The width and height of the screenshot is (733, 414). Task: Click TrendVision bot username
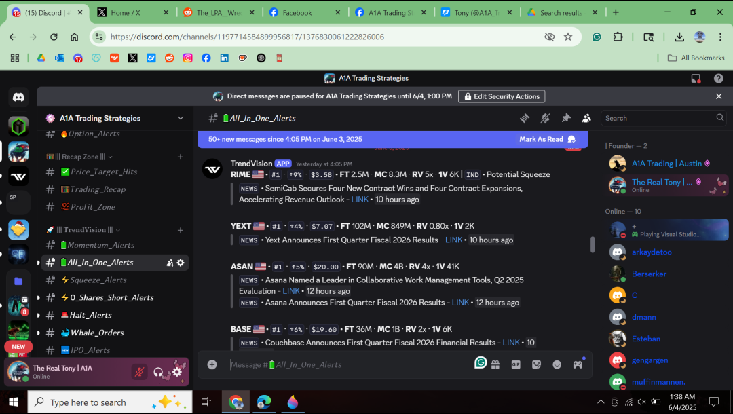tap(252, 163)
